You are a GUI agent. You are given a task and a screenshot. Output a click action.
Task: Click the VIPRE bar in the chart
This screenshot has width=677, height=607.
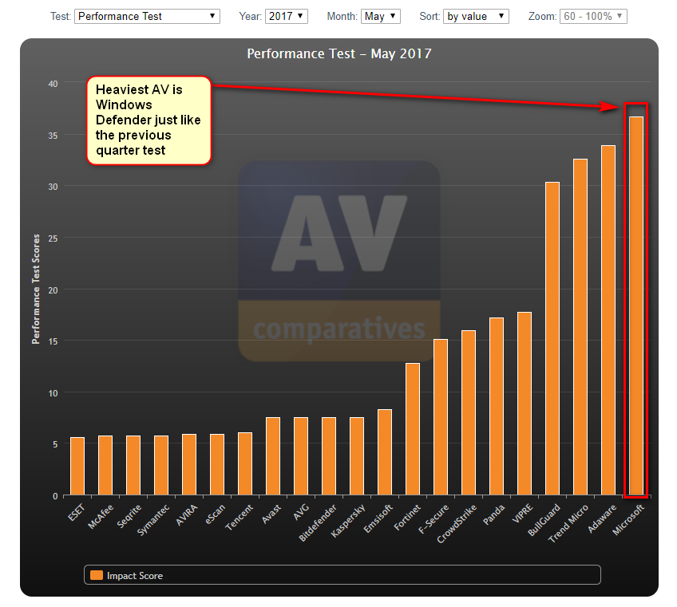[525, 404]
